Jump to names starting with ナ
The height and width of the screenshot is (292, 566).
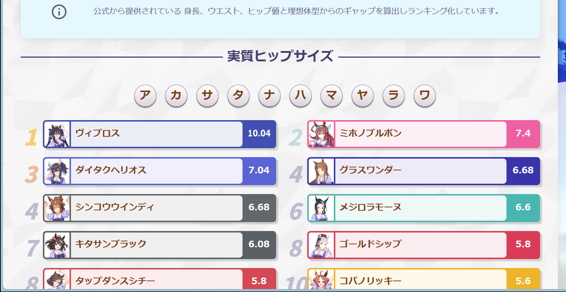tap(270, 96)
